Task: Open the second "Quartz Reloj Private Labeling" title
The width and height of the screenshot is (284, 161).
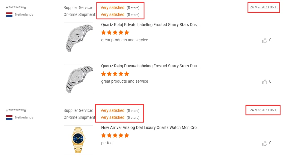Action: point(150,66)
